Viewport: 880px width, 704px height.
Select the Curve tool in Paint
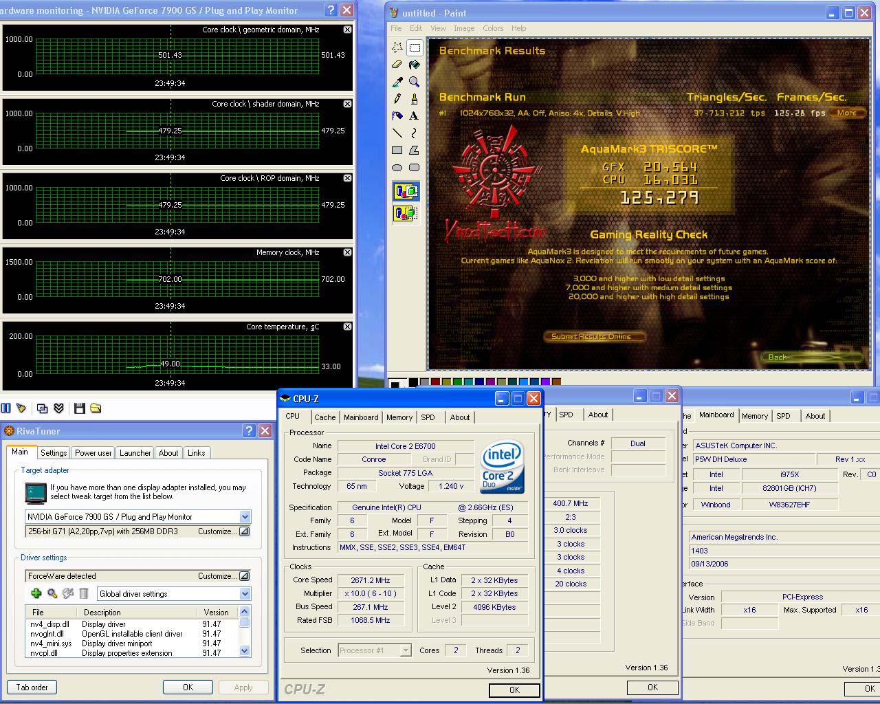[415, 133]
